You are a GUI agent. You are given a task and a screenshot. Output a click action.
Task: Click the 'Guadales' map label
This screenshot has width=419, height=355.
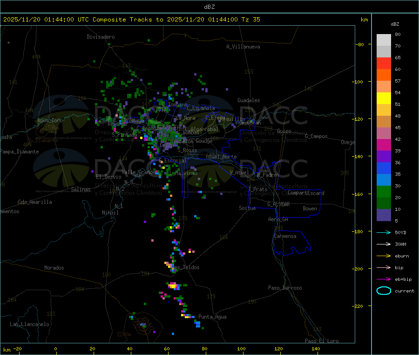(x=249, y=100)
